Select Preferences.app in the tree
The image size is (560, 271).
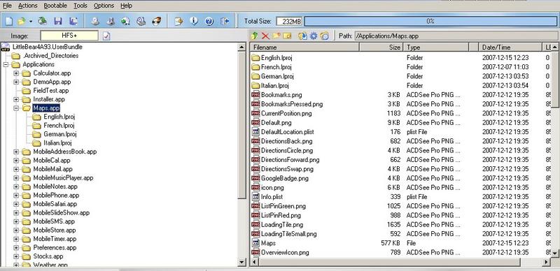click(x=55, y=248)
